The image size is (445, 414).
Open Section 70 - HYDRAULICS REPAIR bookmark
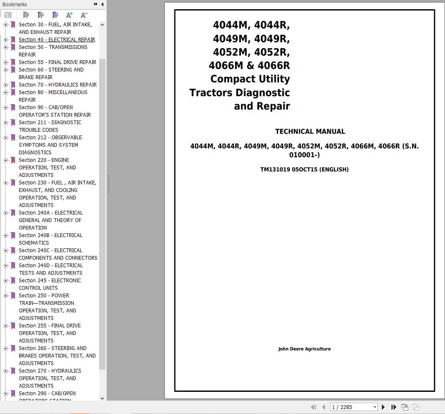(x=58, y=84)
